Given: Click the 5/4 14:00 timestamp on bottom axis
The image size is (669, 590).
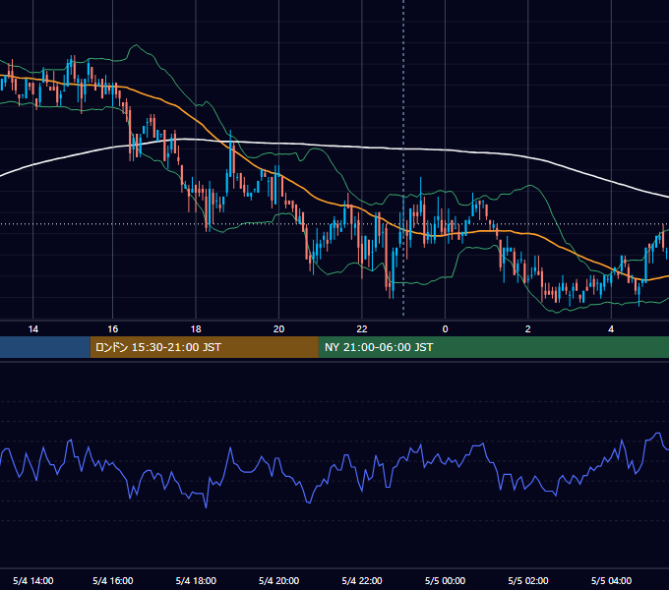Looking at the screenshot, I should pos(32,580).
